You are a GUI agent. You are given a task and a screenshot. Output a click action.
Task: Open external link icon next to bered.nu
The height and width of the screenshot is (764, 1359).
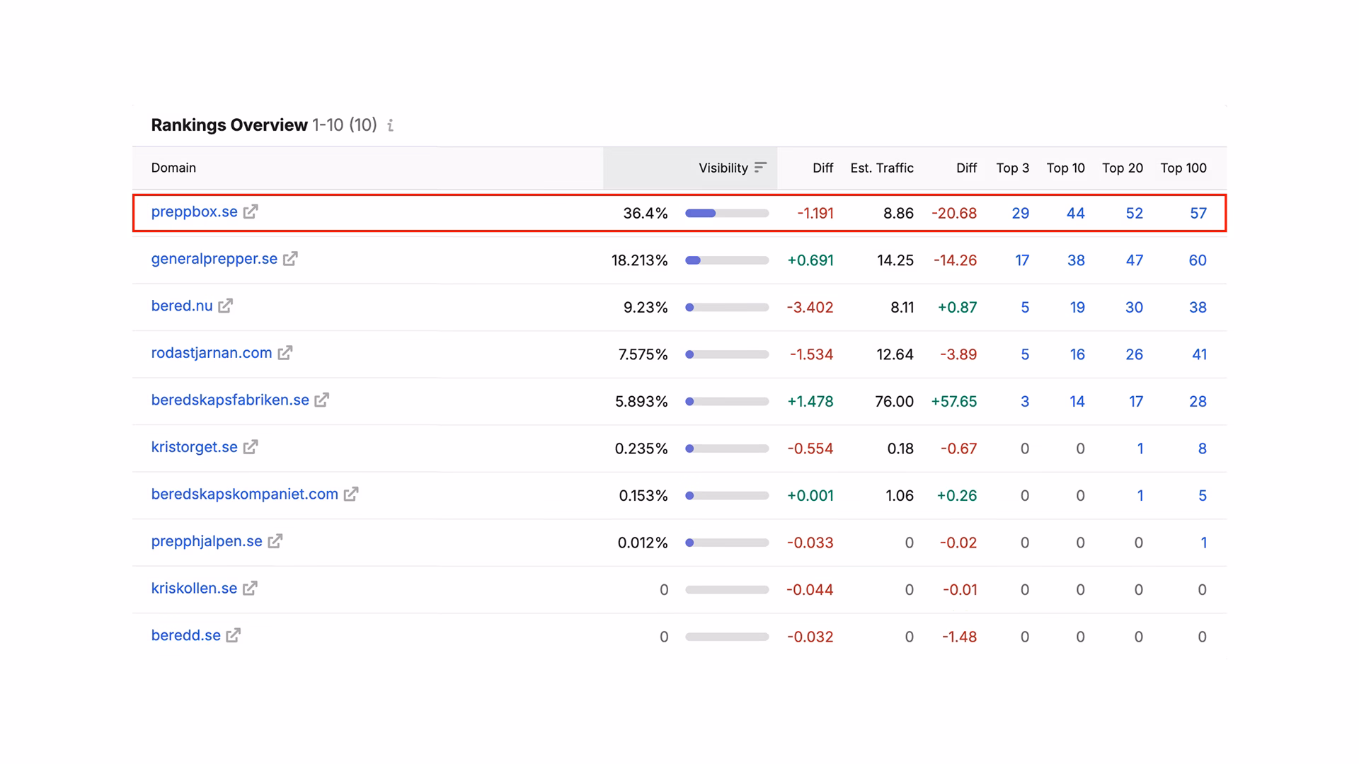225,306
